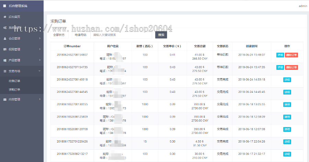Click the 交易单价（$）column header
Viewport: 309px width, 162px height.
click(x=172, y=46)
